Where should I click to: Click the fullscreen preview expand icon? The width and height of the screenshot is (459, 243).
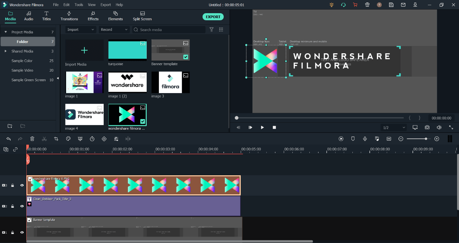click(451, 127)
